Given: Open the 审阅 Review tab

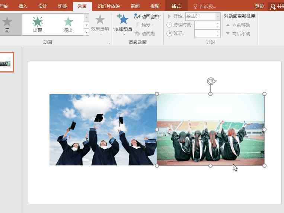Looking at the screenshot, I should click(x=135, y=6).
